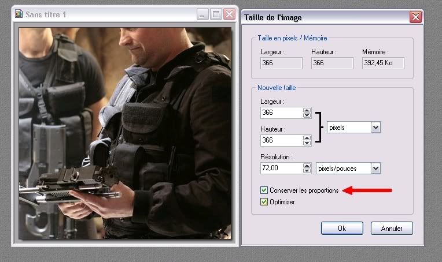Close the Sans titre 1 window

(230, 14)
